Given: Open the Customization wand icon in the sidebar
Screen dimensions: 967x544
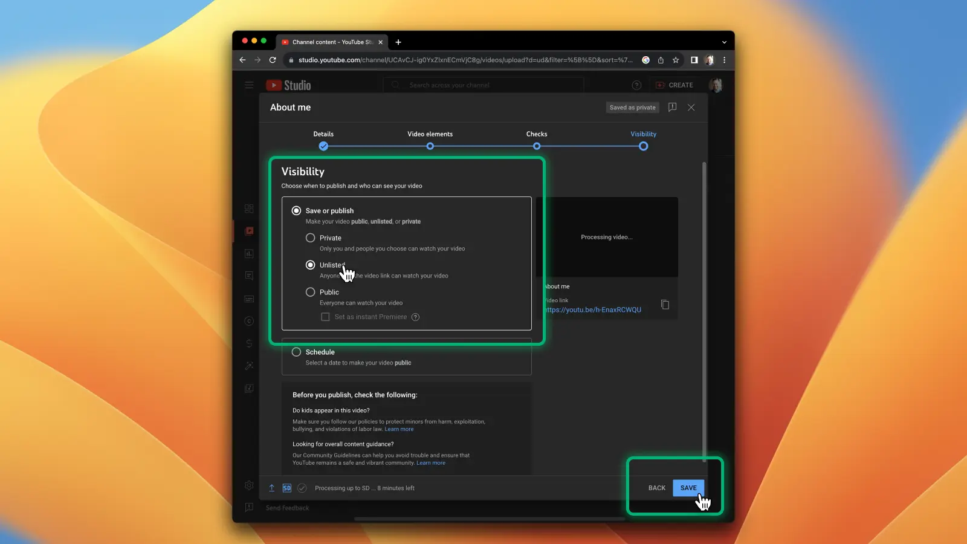Looking at the screenshot, I should click(249, 366).
